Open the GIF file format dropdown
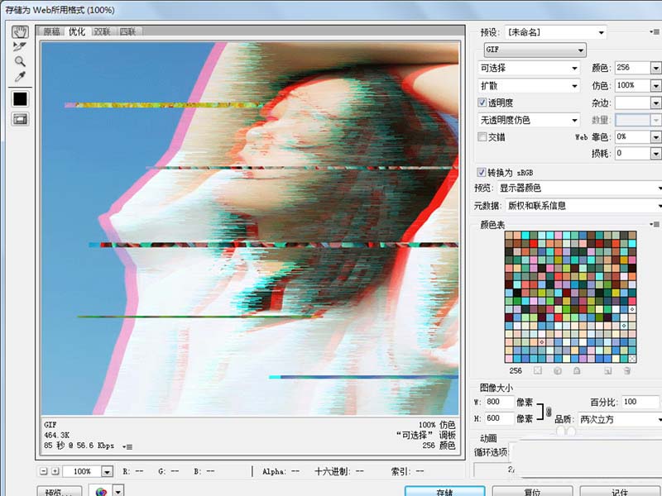Image resolution: width=662 pixels, height=496 pixels. click(x=535, y=50)
